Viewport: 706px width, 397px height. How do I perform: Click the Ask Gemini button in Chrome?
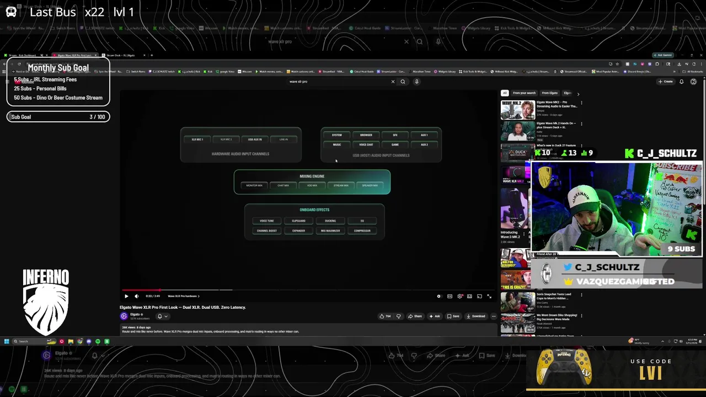[662, 55]
